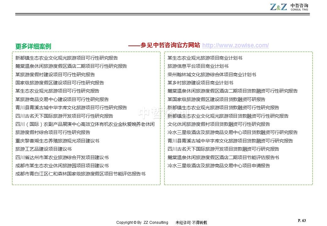The width and height of the screenshot is (327, 226).
Task: Select the 某旅游商品交易中心建设项目可行性研究报告 item
Action: [x=62, y=100]
